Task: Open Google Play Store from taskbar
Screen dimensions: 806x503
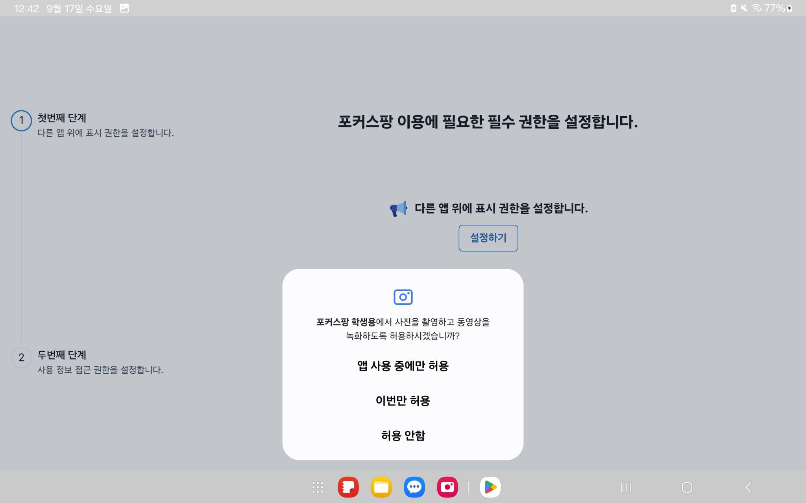Action: click(x=490, y=487)
